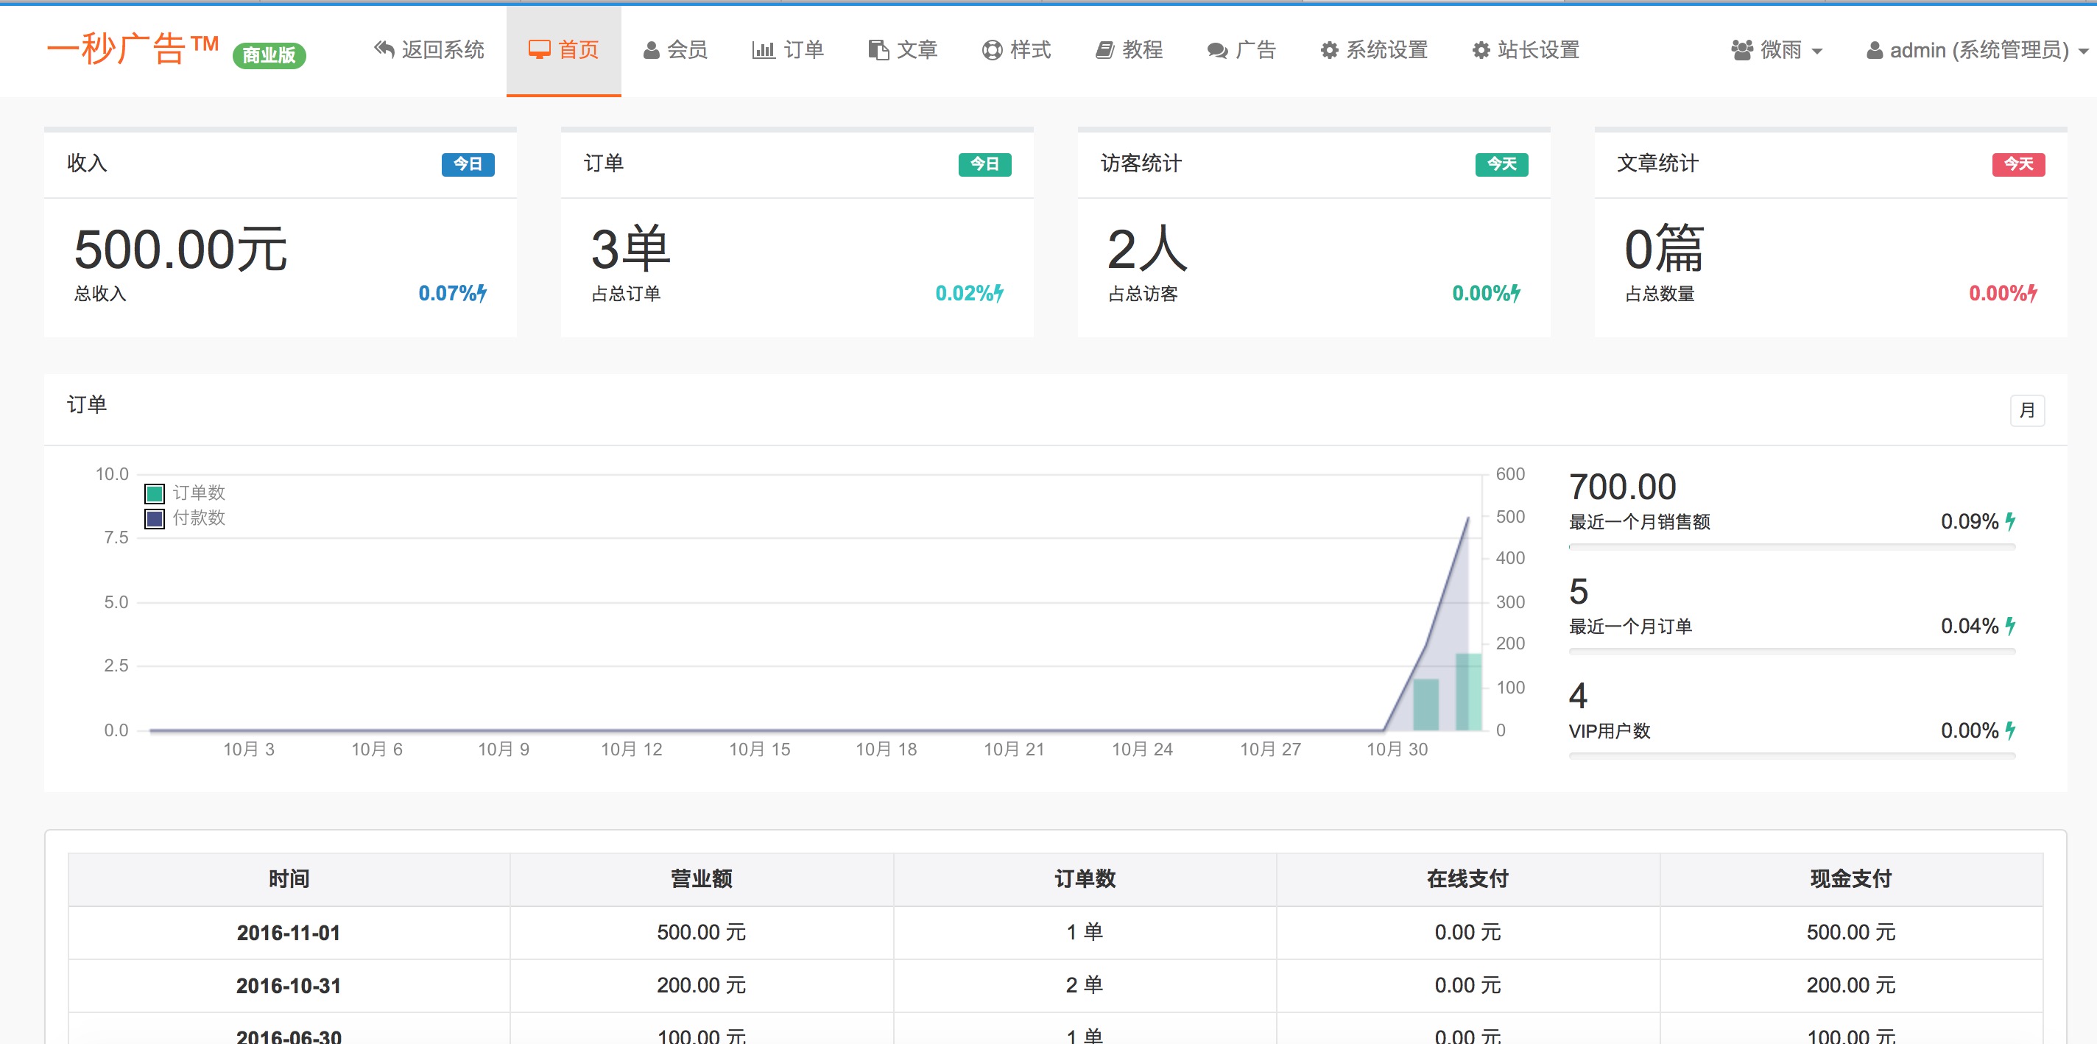Click the 一秒广告 logo
2097x1044 pixels.
(133, 49)
